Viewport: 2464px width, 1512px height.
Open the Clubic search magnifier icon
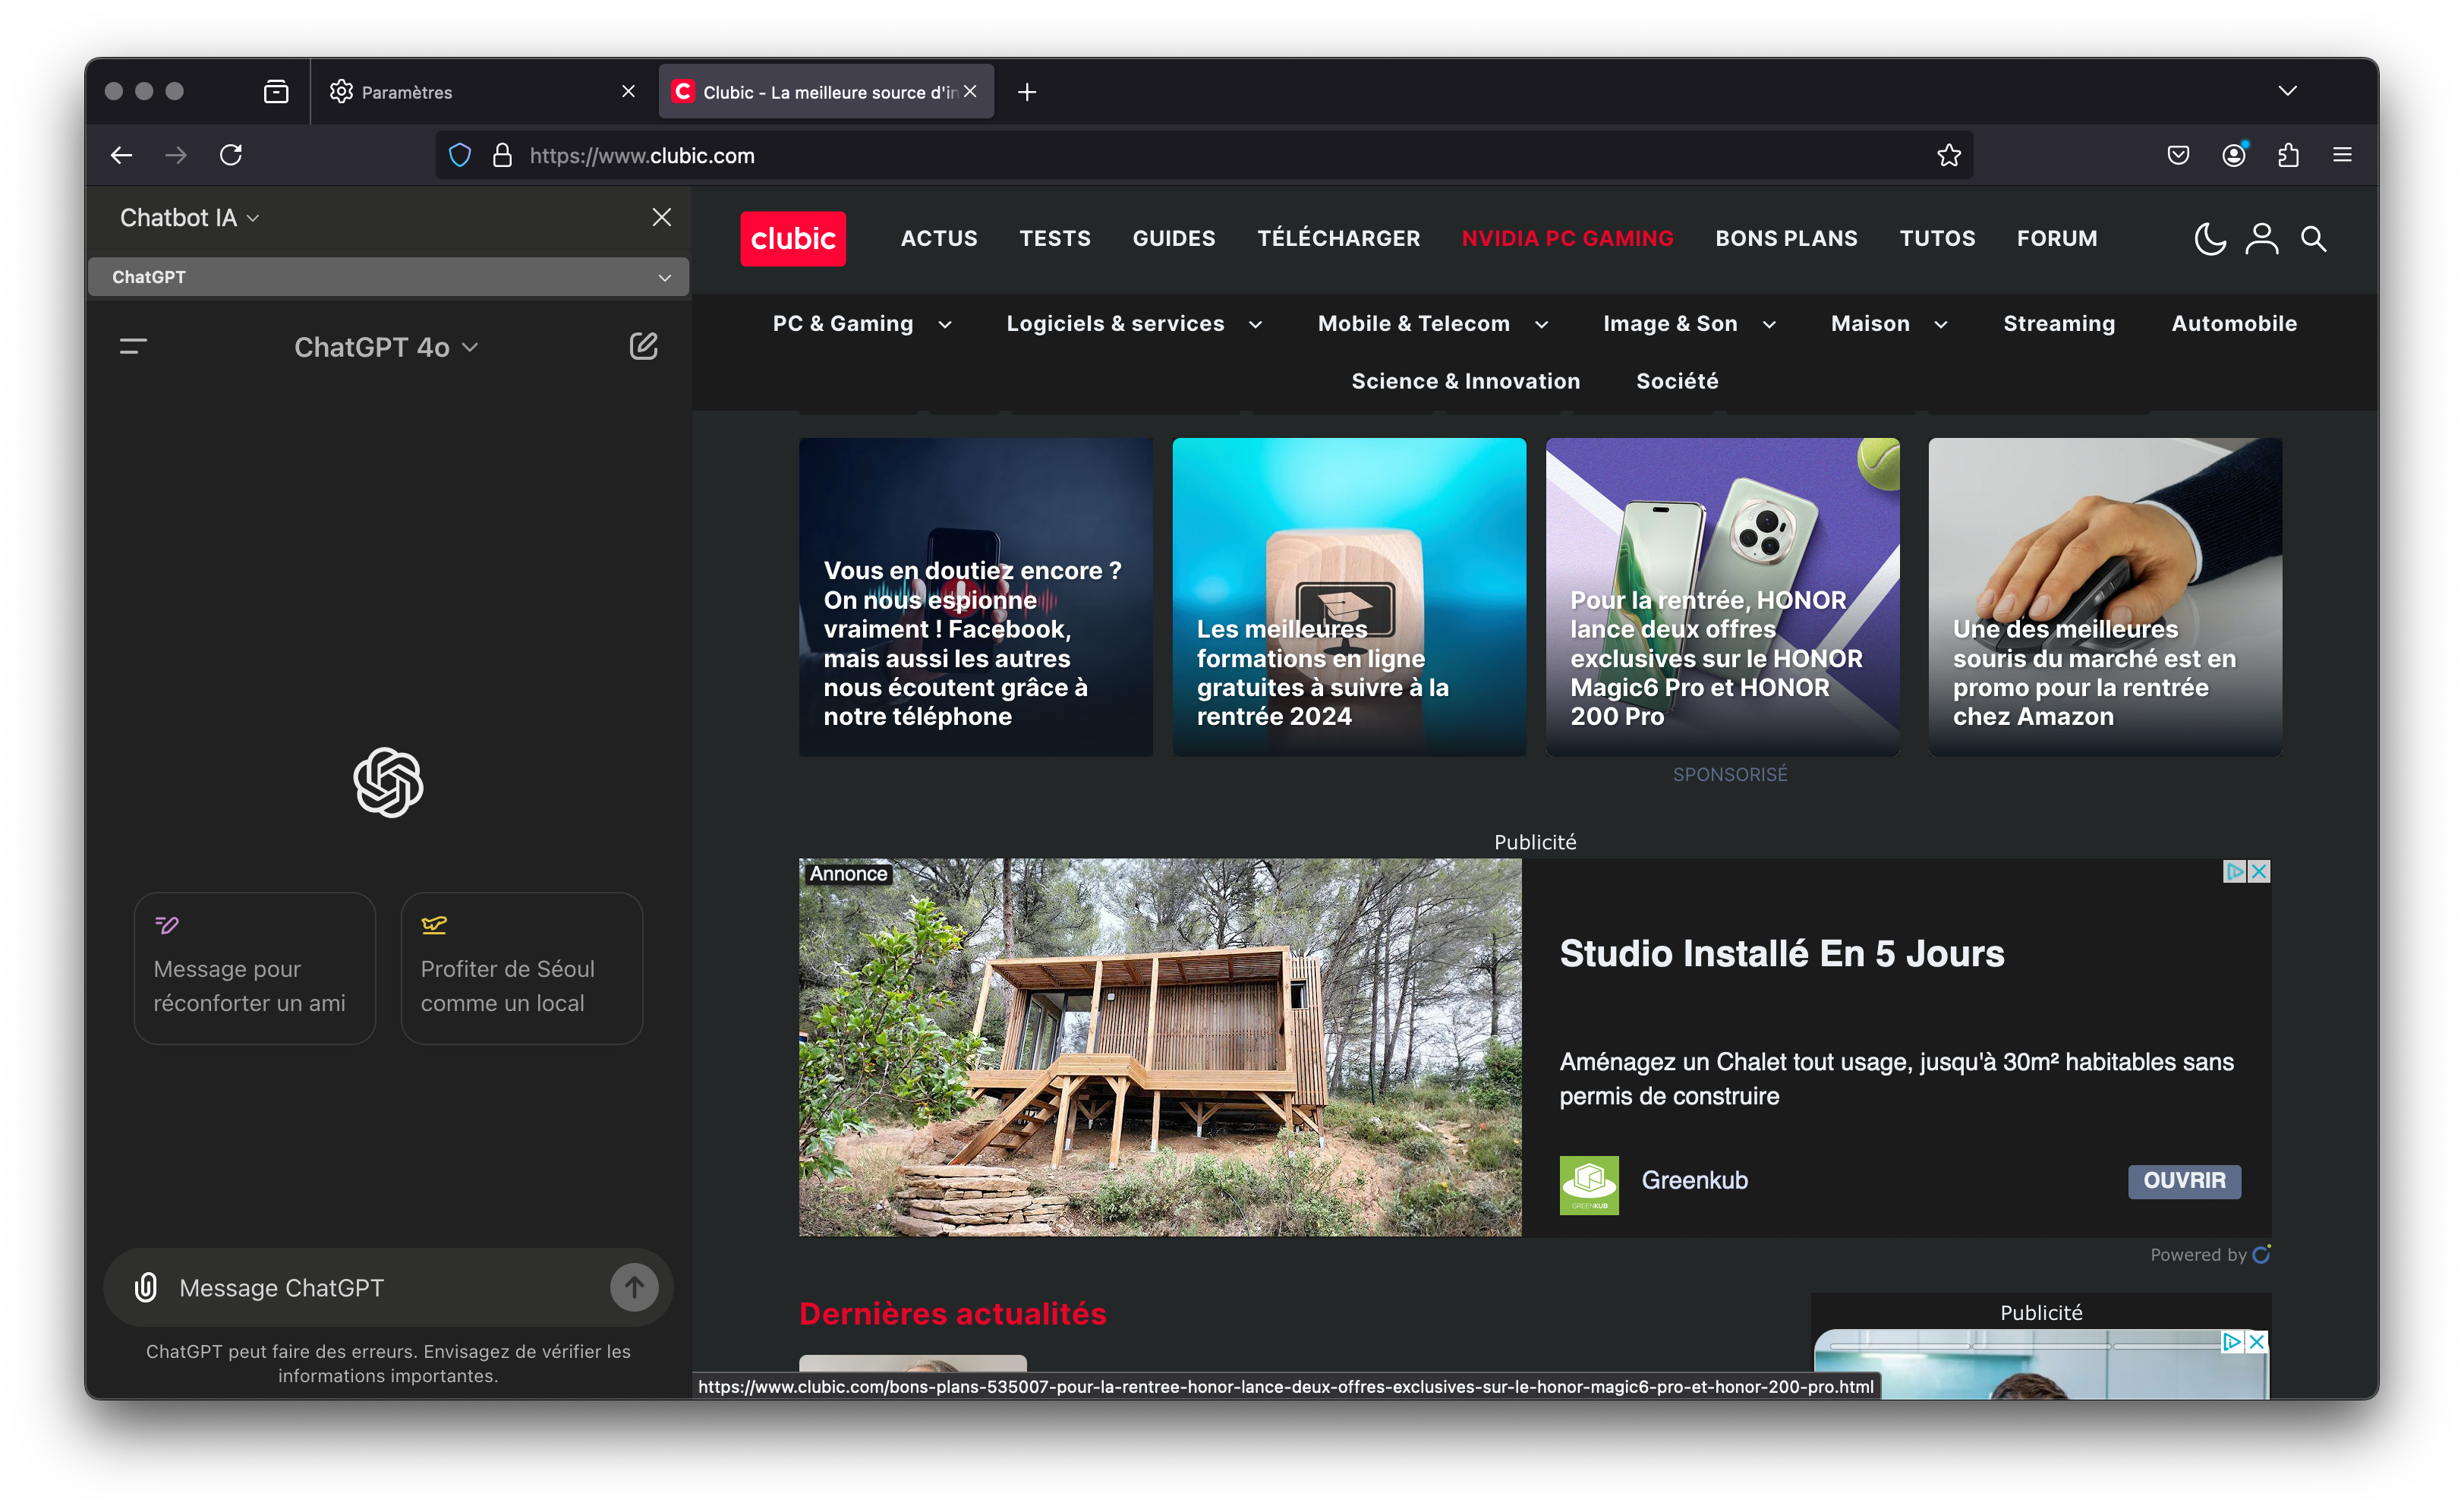(x=2313, y=239)
